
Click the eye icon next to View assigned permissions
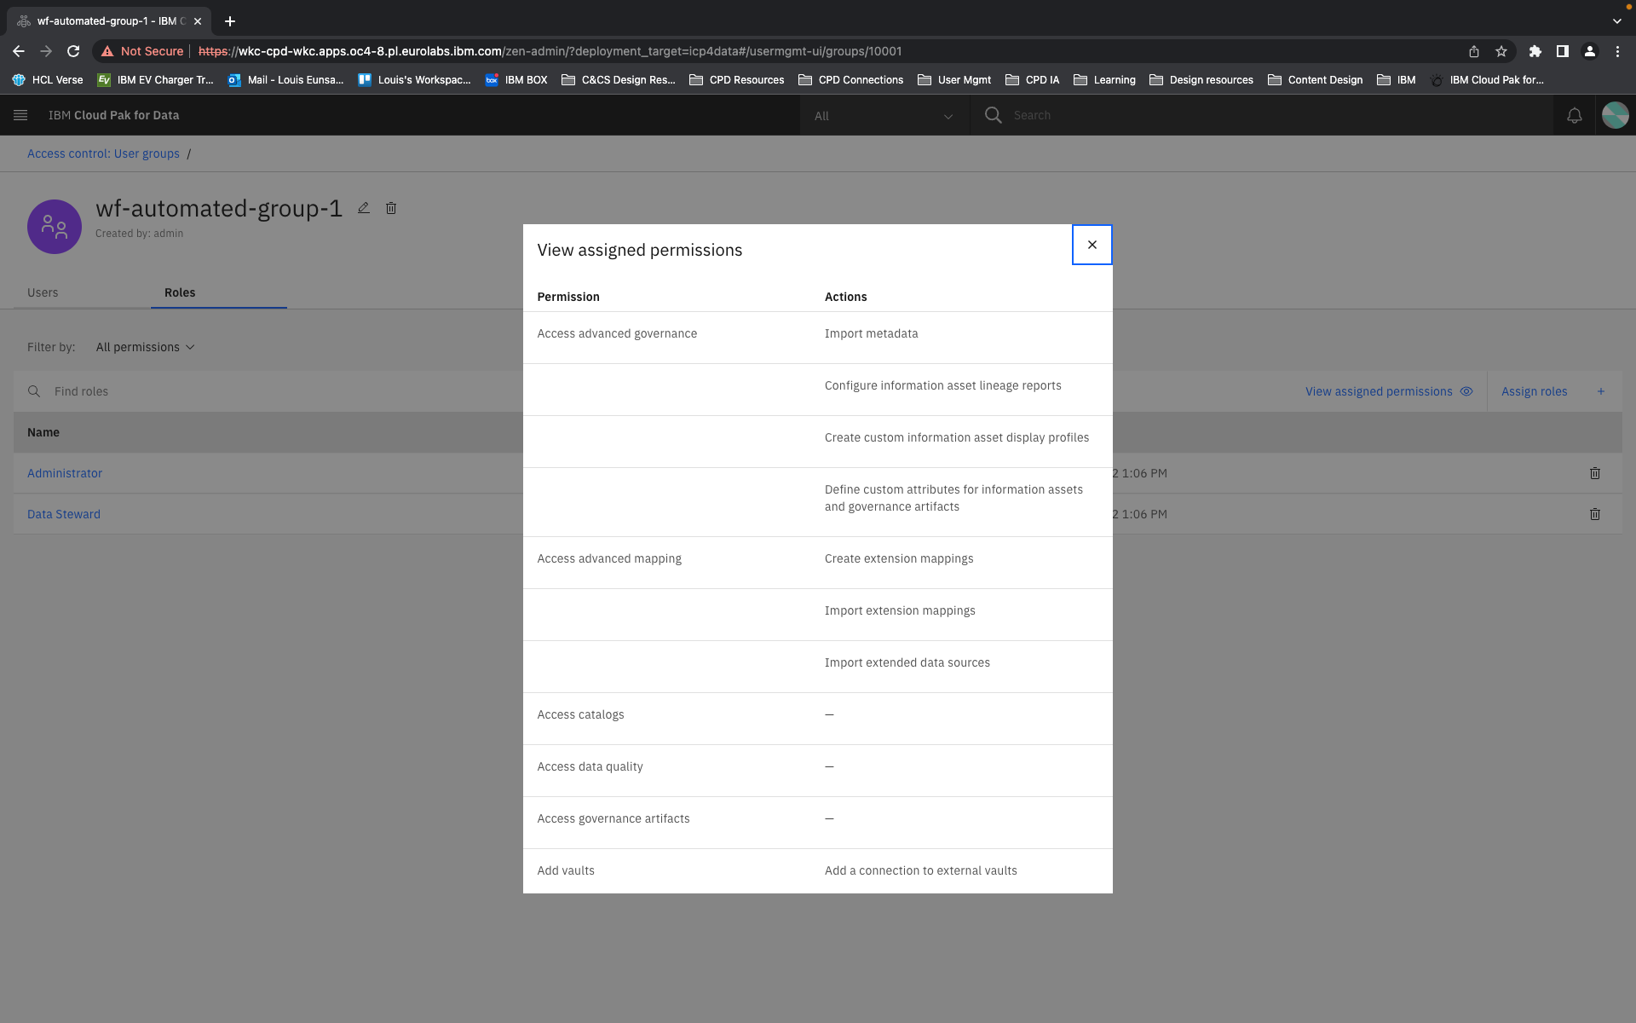[1466, 391]
